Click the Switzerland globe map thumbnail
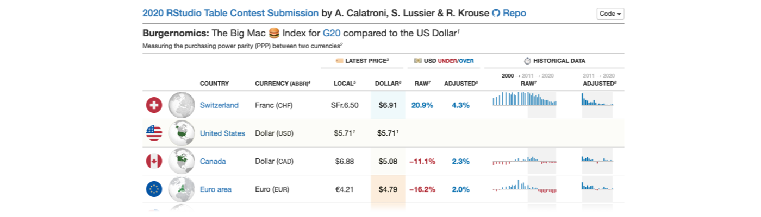The image size is (761, 217). [x=182, y=105]
